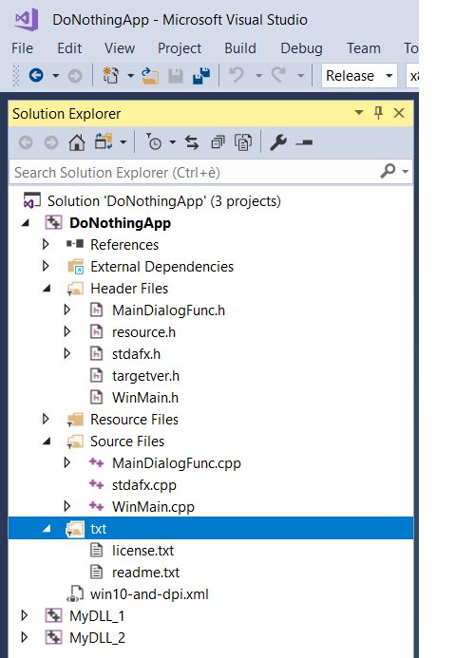Click the search magnifier icon
The height and width of the screenshot is (658, 456).
click(x=388, y=171)
